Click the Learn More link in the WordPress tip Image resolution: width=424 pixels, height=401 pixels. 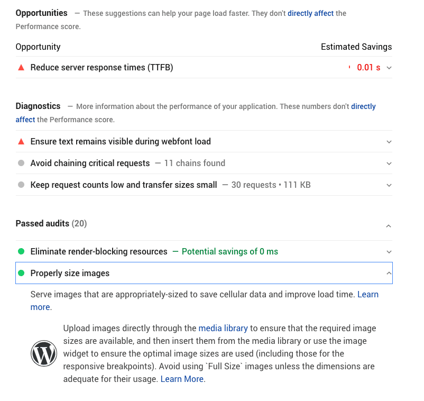point(182,379)
